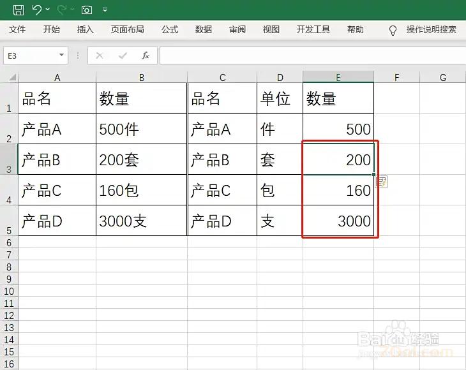Open the 公式 ribbon tab

coord(170,29)
